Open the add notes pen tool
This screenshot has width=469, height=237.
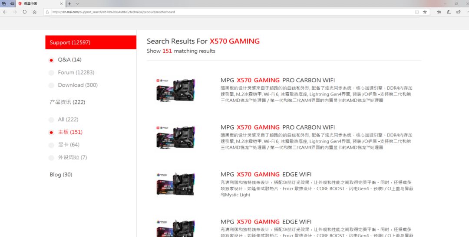(448, 12)
